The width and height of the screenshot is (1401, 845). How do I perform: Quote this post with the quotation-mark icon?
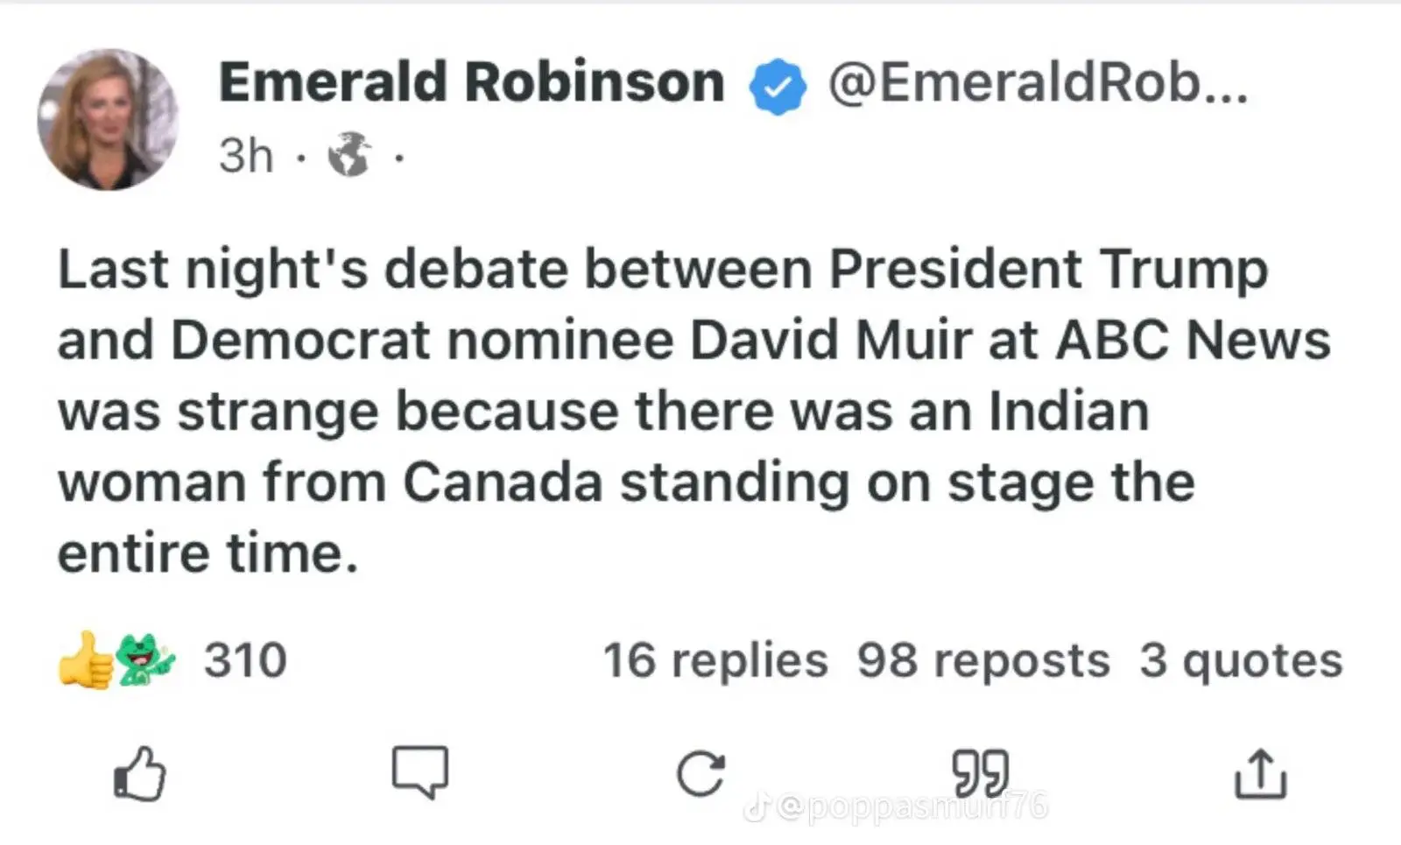coord(980,772)
